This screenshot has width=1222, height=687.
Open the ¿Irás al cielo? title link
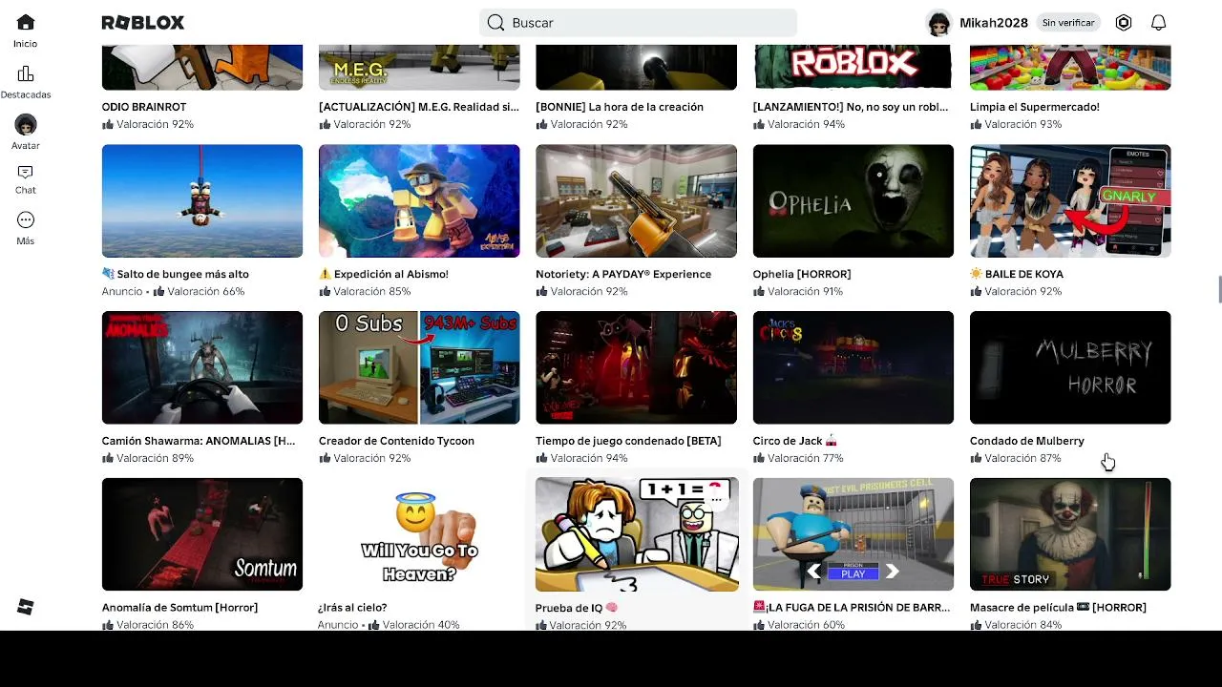click(x=352, y=608)
